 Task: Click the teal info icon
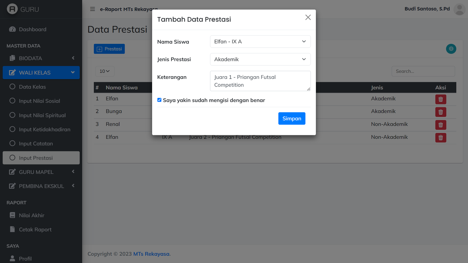(451, 49)
